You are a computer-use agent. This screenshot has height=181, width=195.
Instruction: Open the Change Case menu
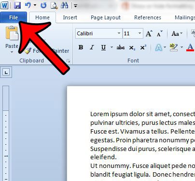(177, 33)
